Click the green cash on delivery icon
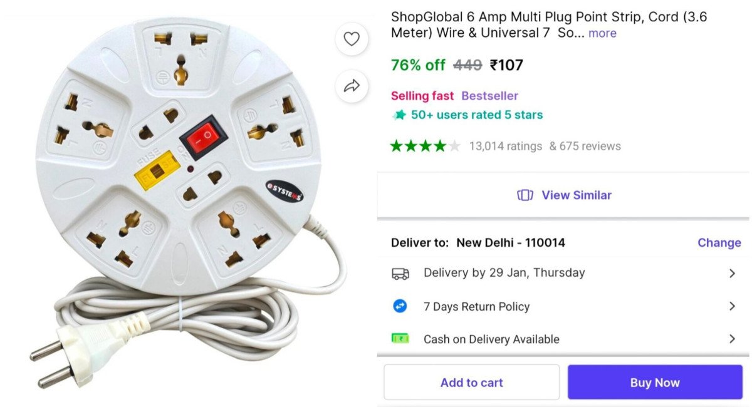 (400, 339)
